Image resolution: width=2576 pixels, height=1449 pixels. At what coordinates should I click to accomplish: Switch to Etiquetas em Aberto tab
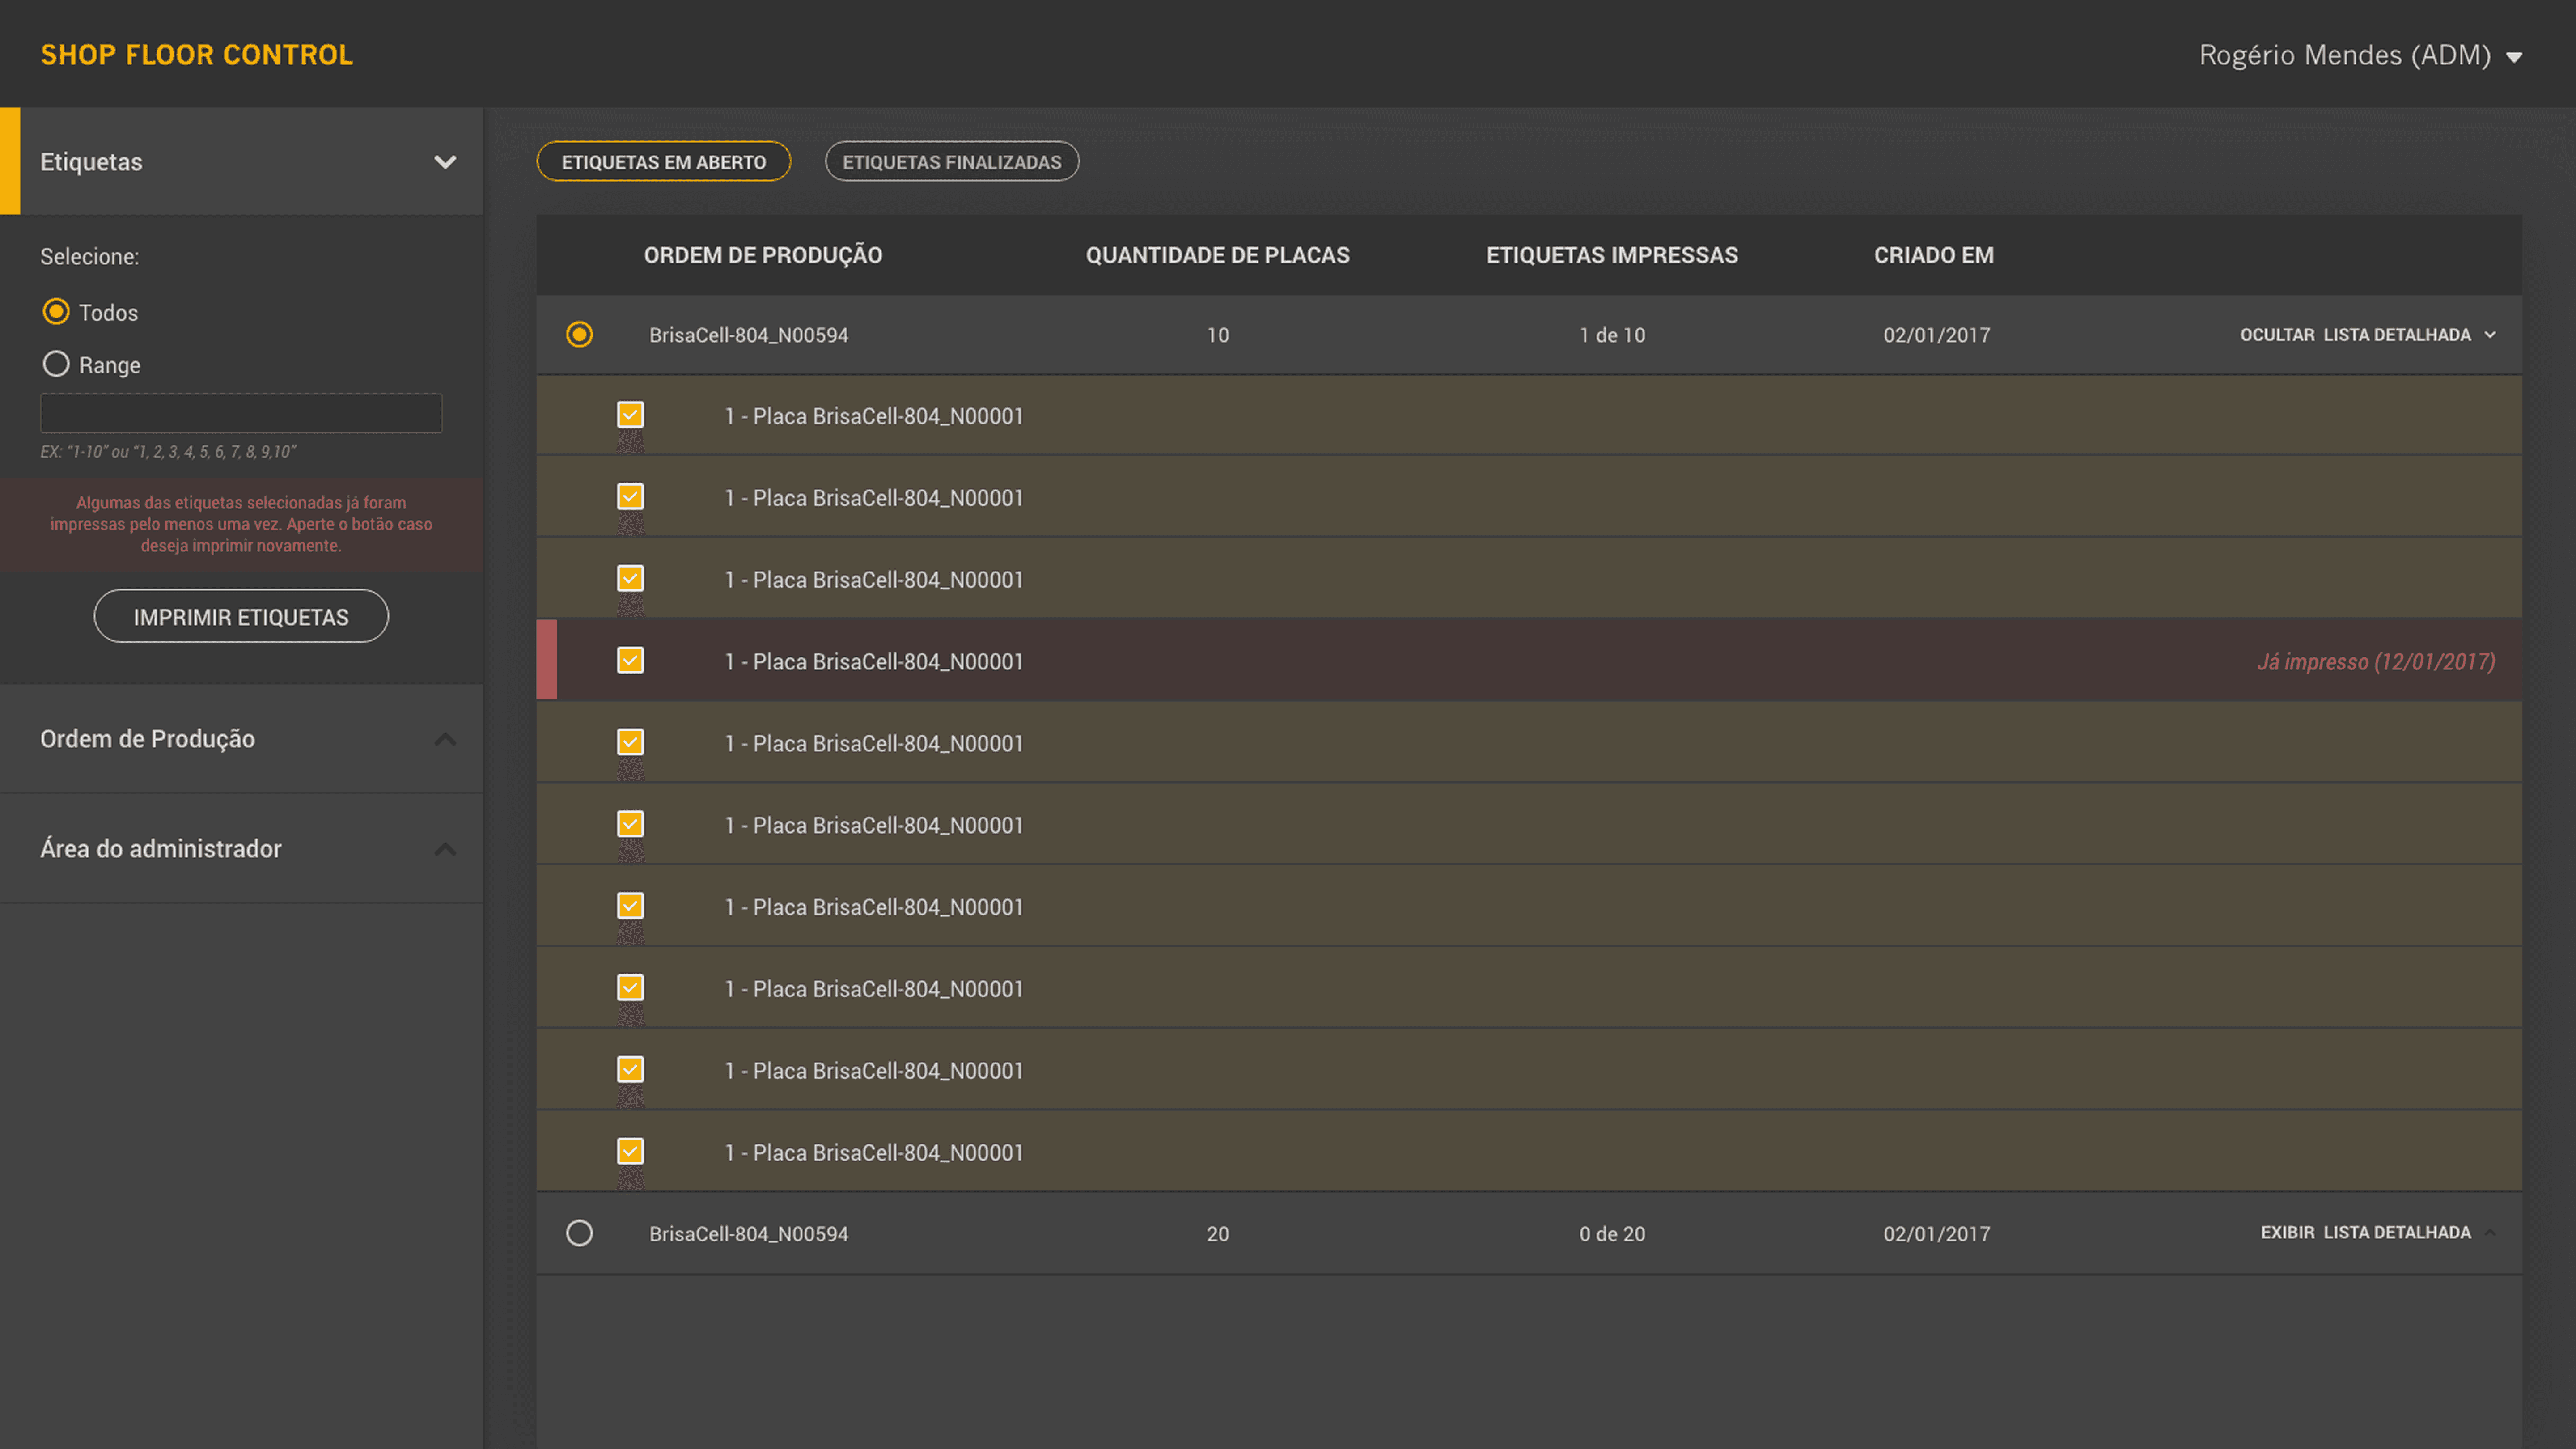tap(663, 162)
